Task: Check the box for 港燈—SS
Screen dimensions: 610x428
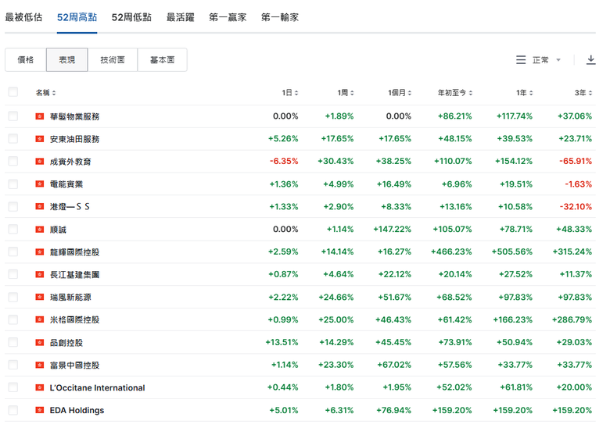Action: pos(13,206)
